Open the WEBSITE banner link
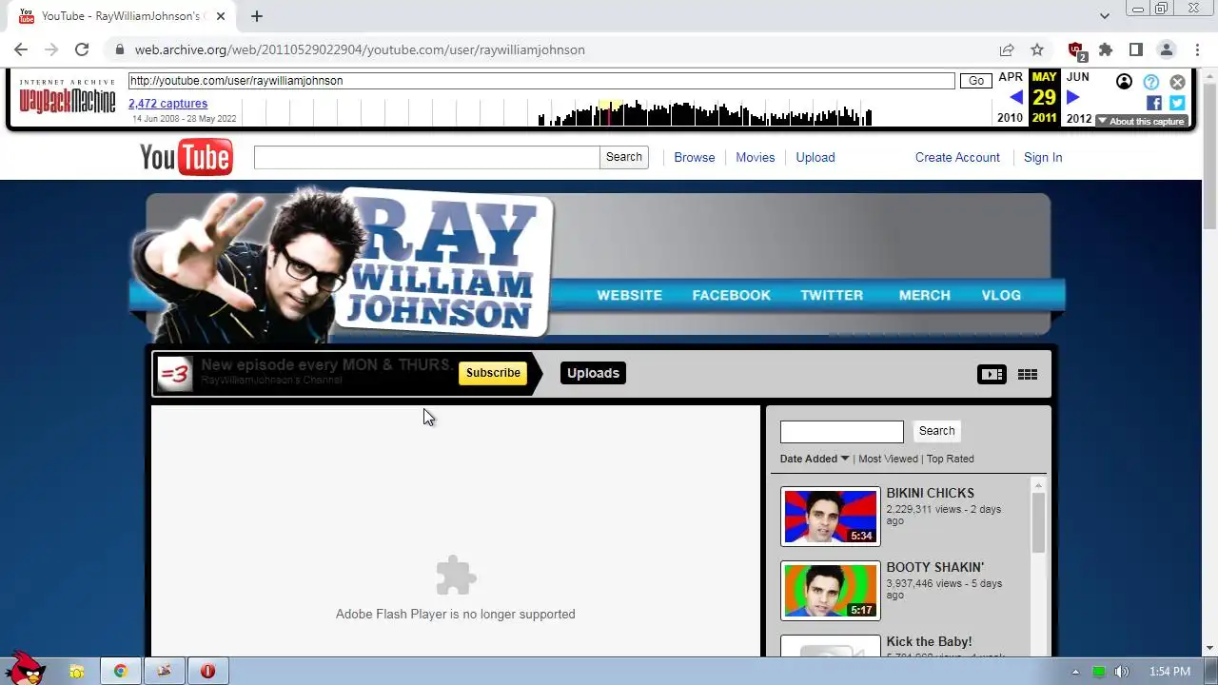1218x685 pixels. 630,296
